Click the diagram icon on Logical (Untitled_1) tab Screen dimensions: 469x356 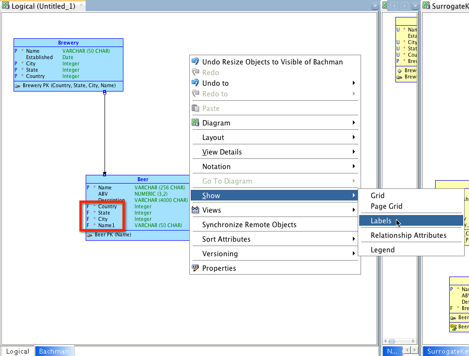coord(5,6)
